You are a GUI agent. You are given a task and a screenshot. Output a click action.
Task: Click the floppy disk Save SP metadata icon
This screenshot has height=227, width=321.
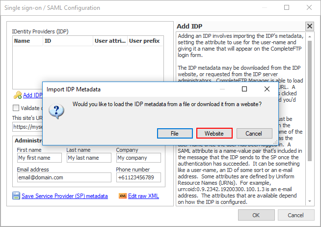coord(16,196)
